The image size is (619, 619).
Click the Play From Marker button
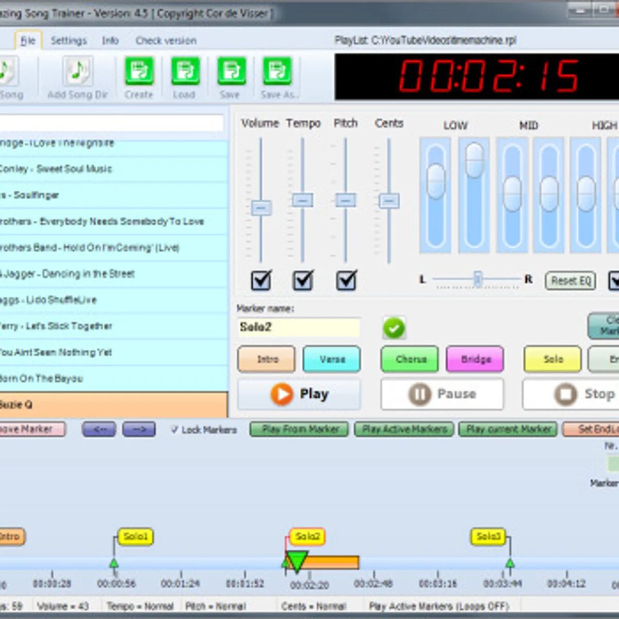click(299, 429)
